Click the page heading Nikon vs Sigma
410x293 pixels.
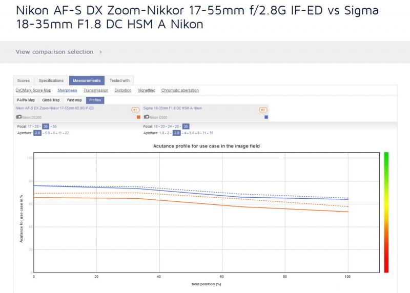pos(197,17)
